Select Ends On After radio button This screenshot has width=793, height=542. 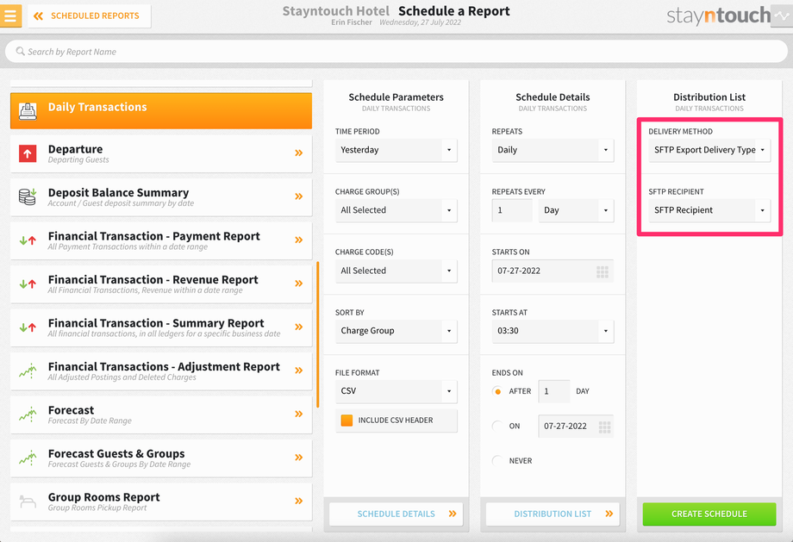coord(497,391)
